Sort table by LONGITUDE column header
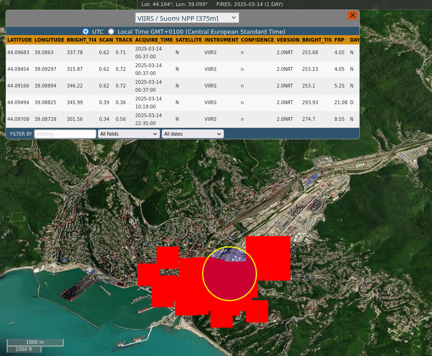 pyautogui.click(x=49, y=40)
